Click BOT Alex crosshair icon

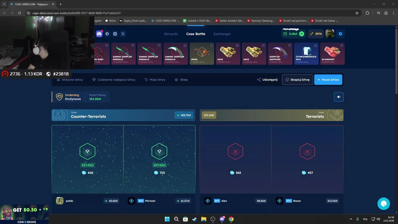click(x=208, y=201)
